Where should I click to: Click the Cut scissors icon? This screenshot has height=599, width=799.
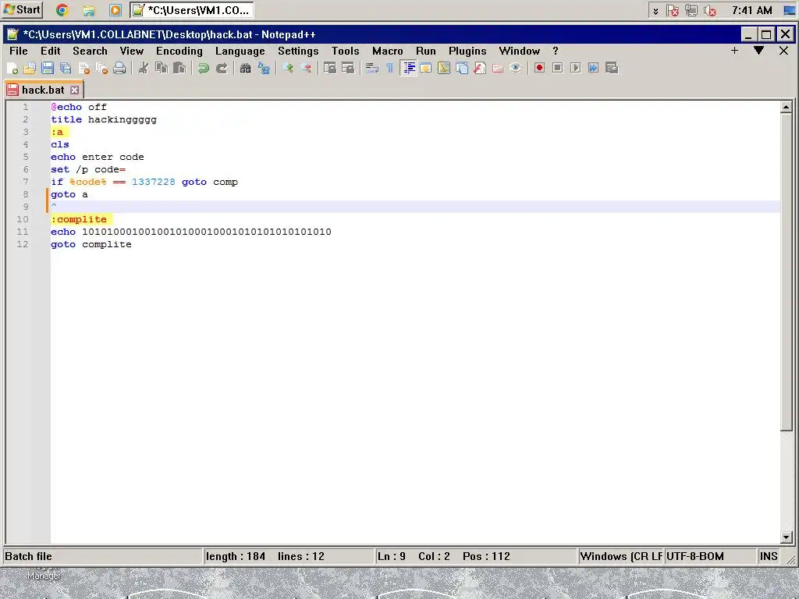(144, 69)
